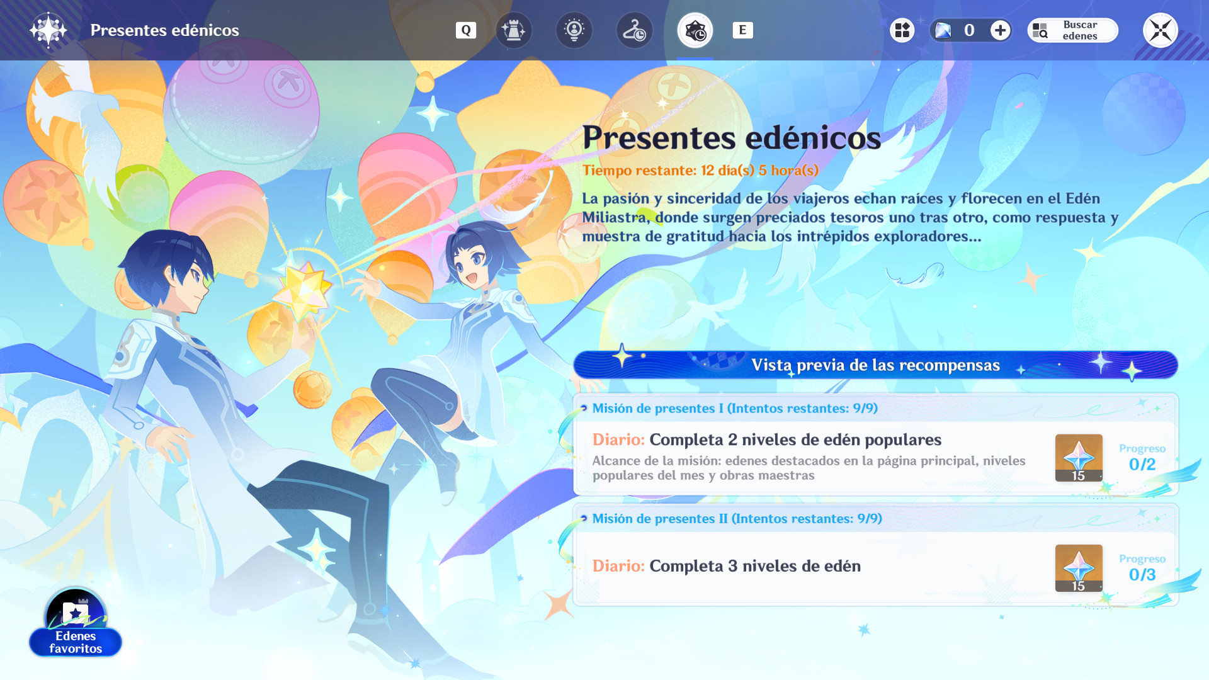Open the lightbulb ideas tab
The height and width of the screenshot is (680, 1209).
coord(574,30)
